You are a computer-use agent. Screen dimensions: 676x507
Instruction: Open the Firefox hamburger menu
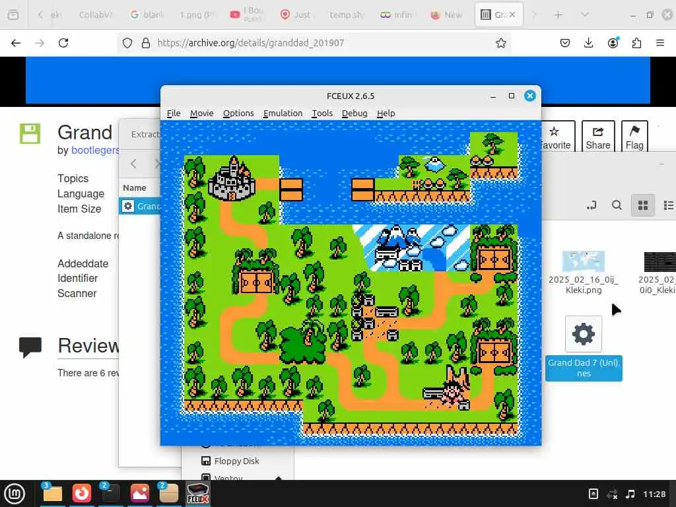tap(660, 43)
